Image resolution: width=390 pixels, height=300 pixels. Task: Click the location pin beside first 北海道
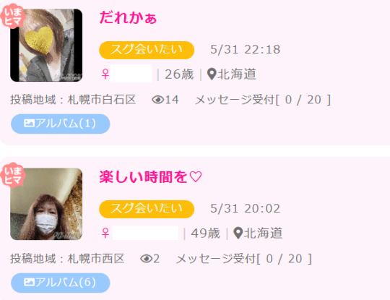point(212,74)
